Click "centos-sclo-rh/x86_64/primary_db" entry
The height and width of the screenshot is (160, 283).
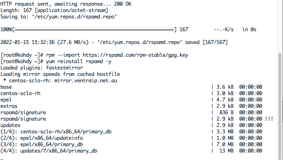click(66, 132)
